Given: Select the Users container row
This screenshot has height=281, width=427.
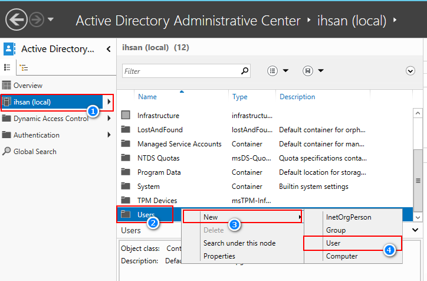Looking at the screenshot, I should [x=150, y=214].
